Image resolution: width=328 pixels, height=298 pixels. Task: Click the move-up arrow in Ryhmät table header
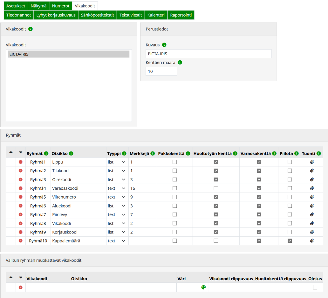point(11,152)
